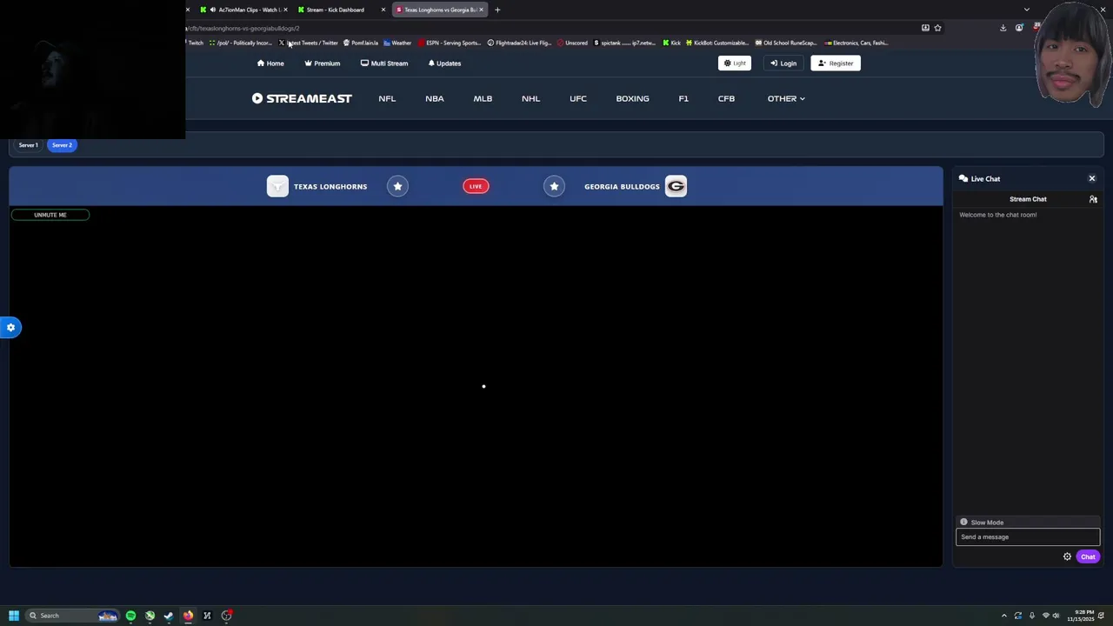Open the F1 category
The height and width of the screenshot is (626, 1113).
(x=683, y=98)
